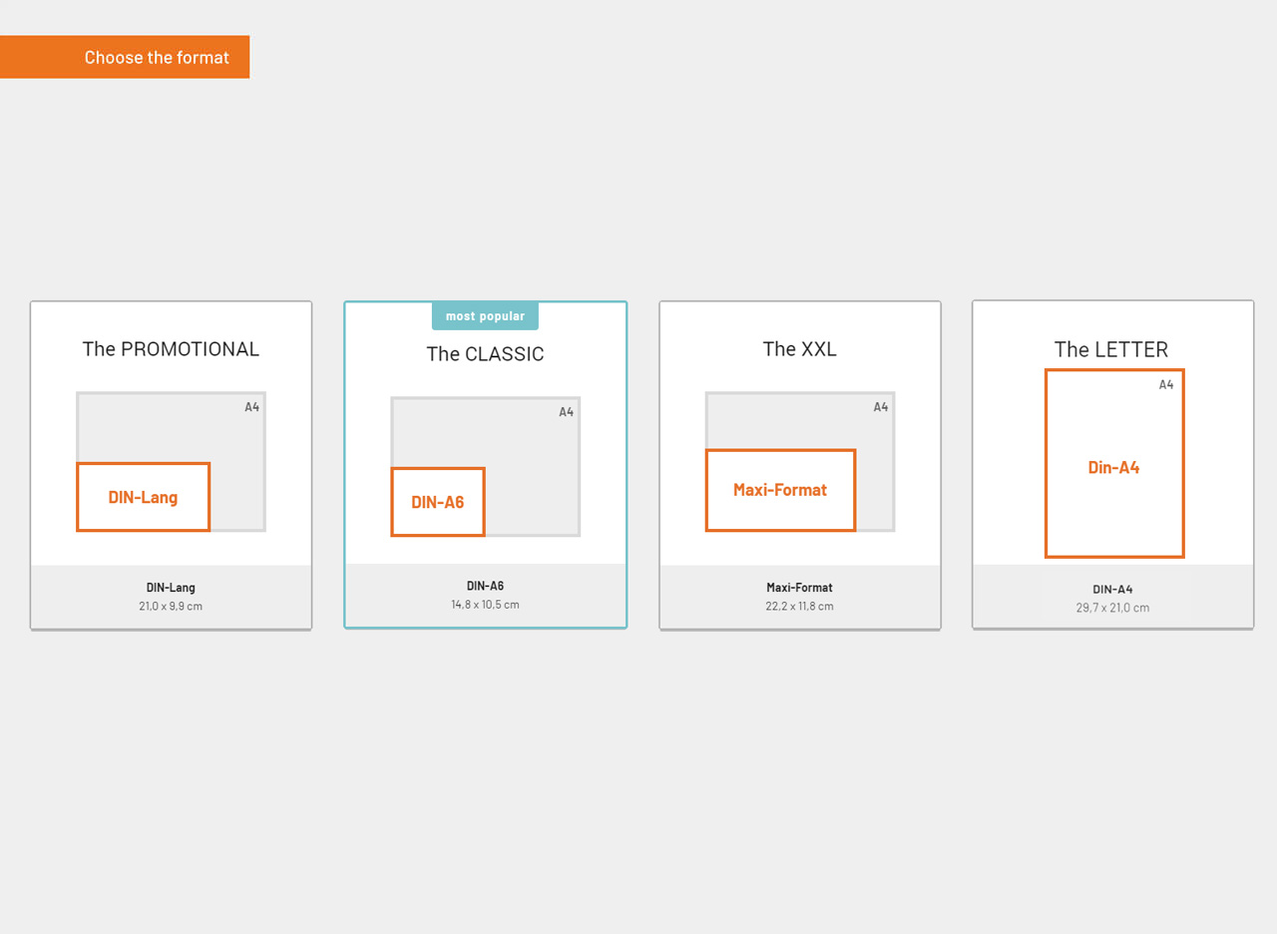The image size is (1277, 934).
Task: Select The CLASSIC card title
Action: (485, 354)
